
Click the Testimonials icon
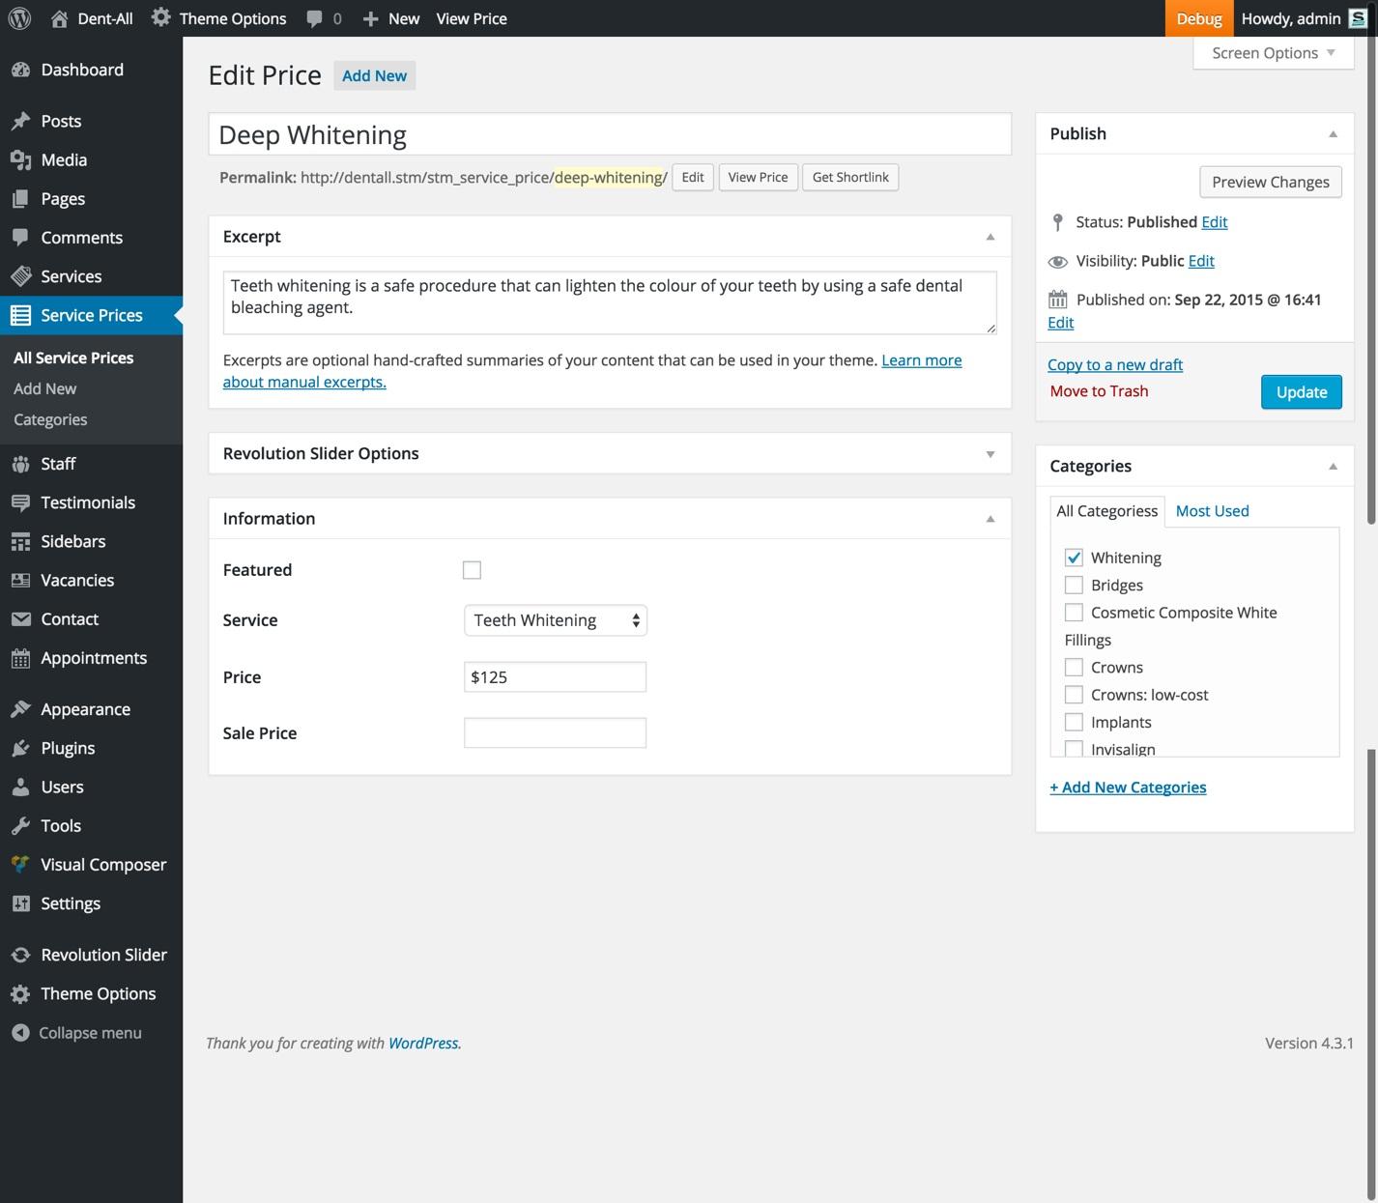[20, 502]
